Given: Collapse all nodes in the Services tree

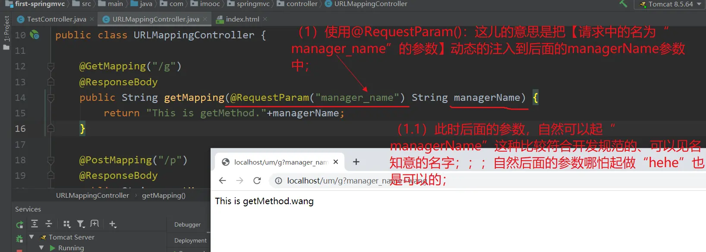Looking at the screenshot, I should pos(49,224).
